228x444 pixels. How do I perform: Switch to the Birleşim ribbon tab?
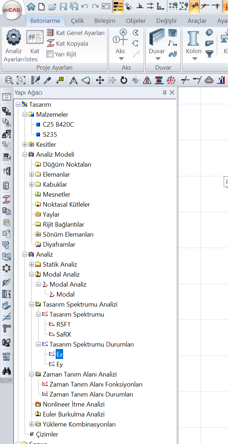(x=105, y=21)
